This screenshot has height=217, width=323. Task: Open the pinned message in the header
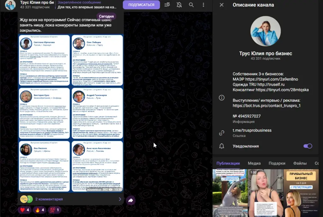pos(87,5)
